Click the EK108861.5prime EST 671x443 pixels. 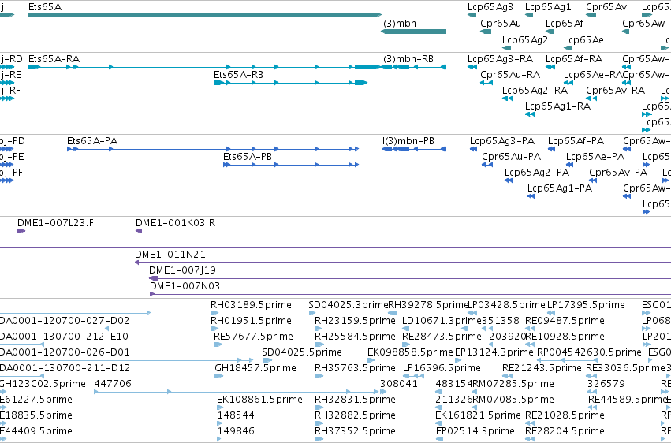[220, 408]
